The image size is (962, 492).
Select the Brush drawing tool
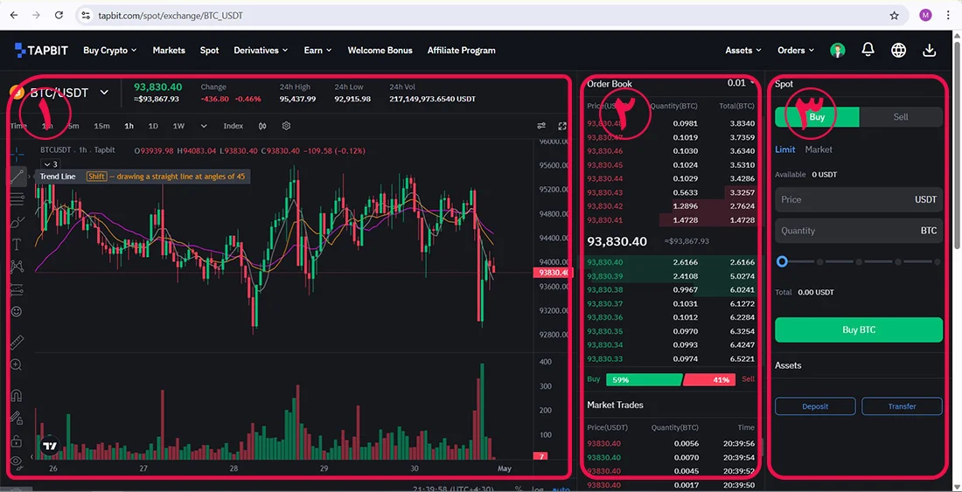17,221
